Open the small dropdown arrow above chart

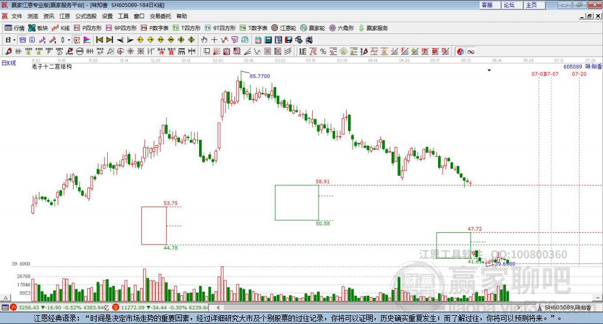tap(489, 70)
